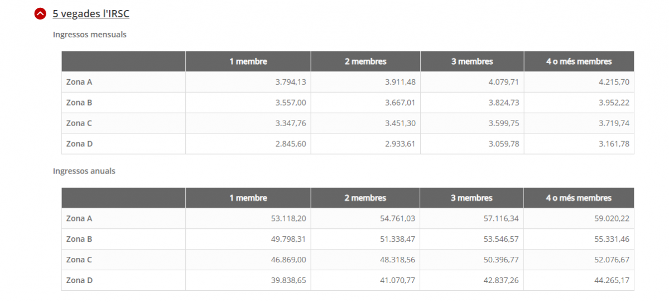The width and height of the screenshot is (669, 302).
Task: Click '3 membres' header in annual table
Action: (472, 198)
